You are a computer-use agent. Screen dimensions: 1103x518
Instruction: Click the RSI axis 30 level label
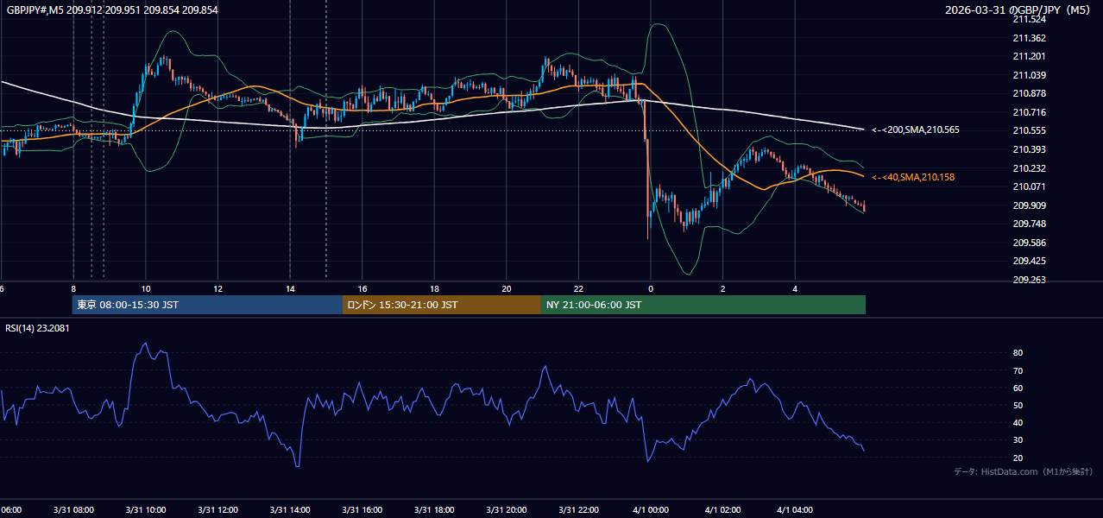click(1018, 440)
